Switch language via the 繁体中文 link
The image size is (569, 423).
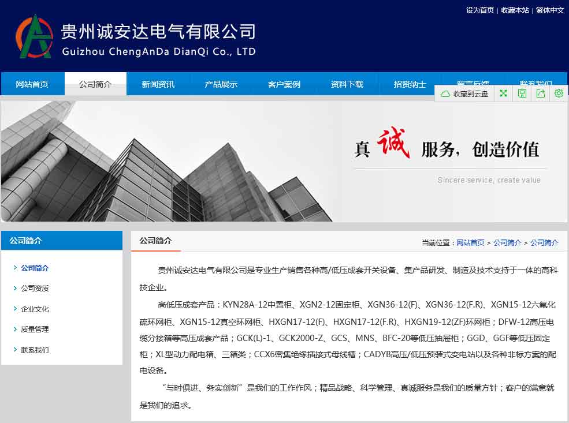click(x=550, y=10)
